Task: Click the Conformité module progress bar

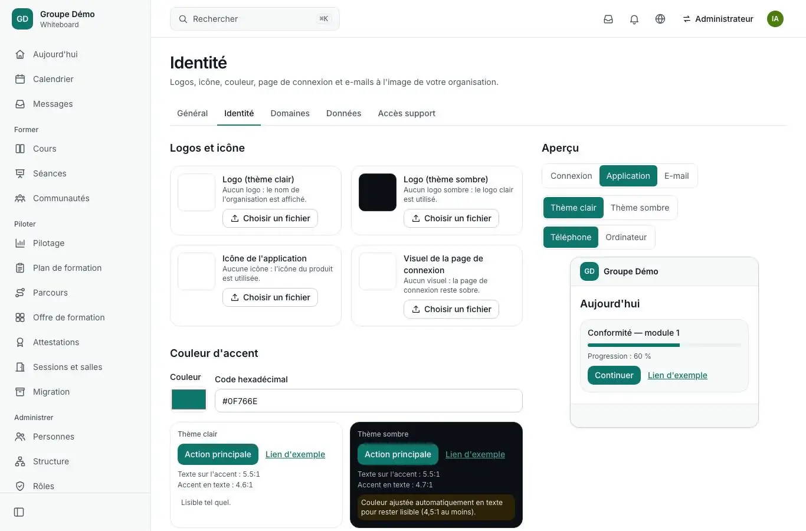Action: click(664, 345)
